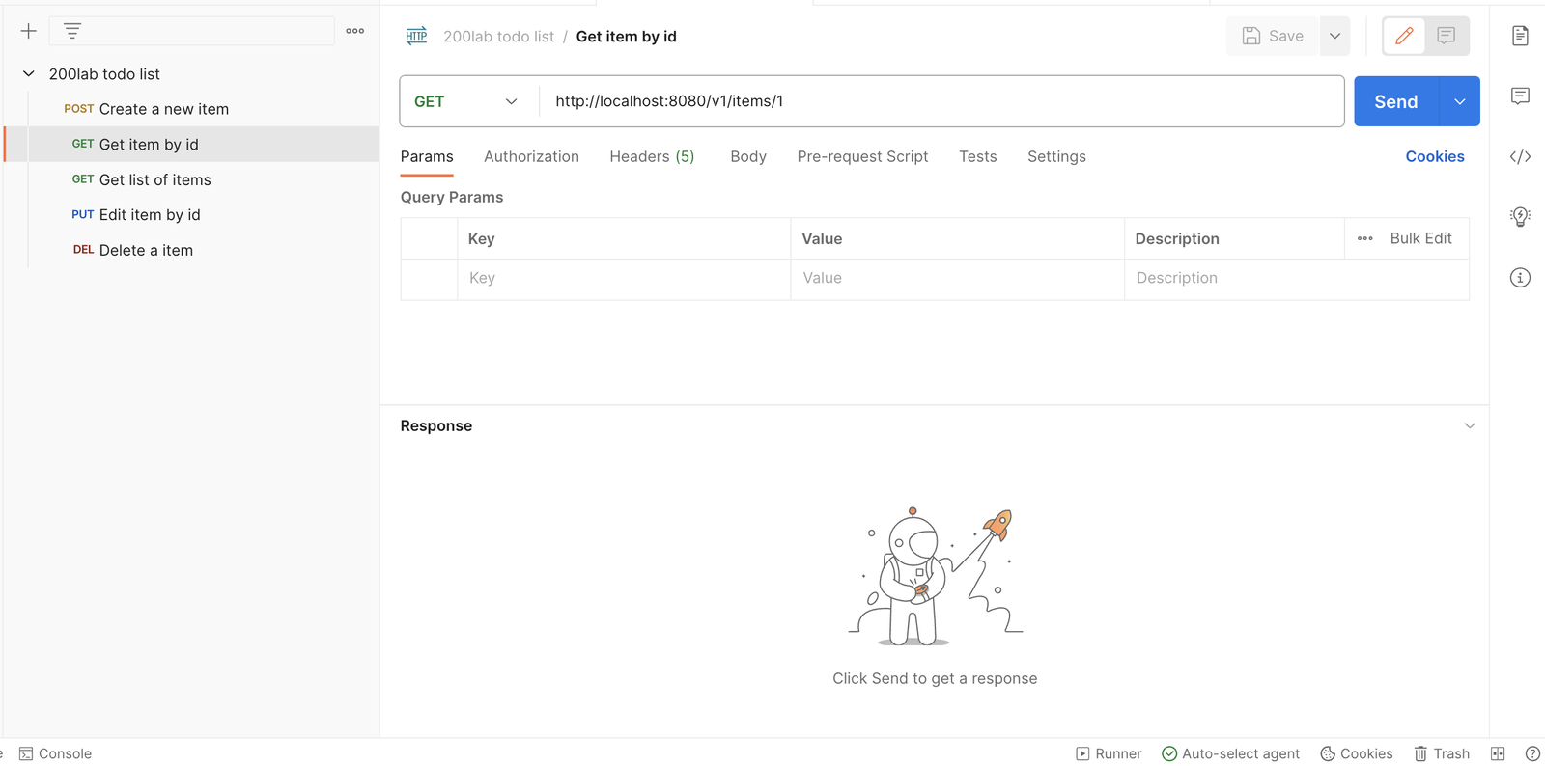
Task: Switch to the Headers (5) tab
Action: coord(652,156)
